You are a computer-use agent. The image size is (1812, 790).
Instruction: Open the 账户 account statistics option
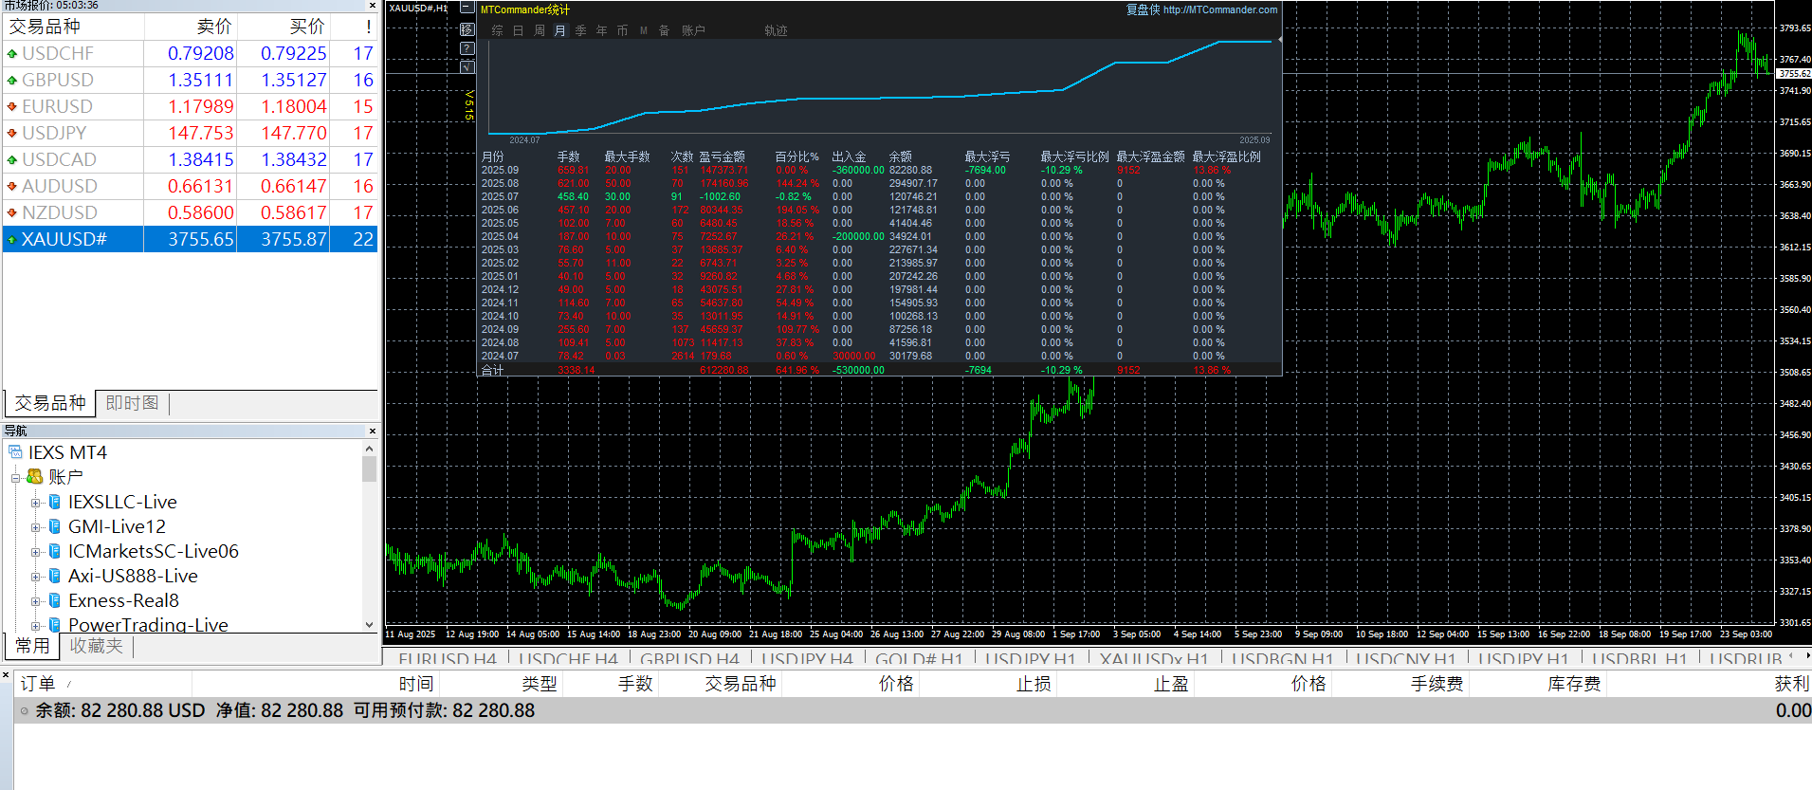pos(693,31)
